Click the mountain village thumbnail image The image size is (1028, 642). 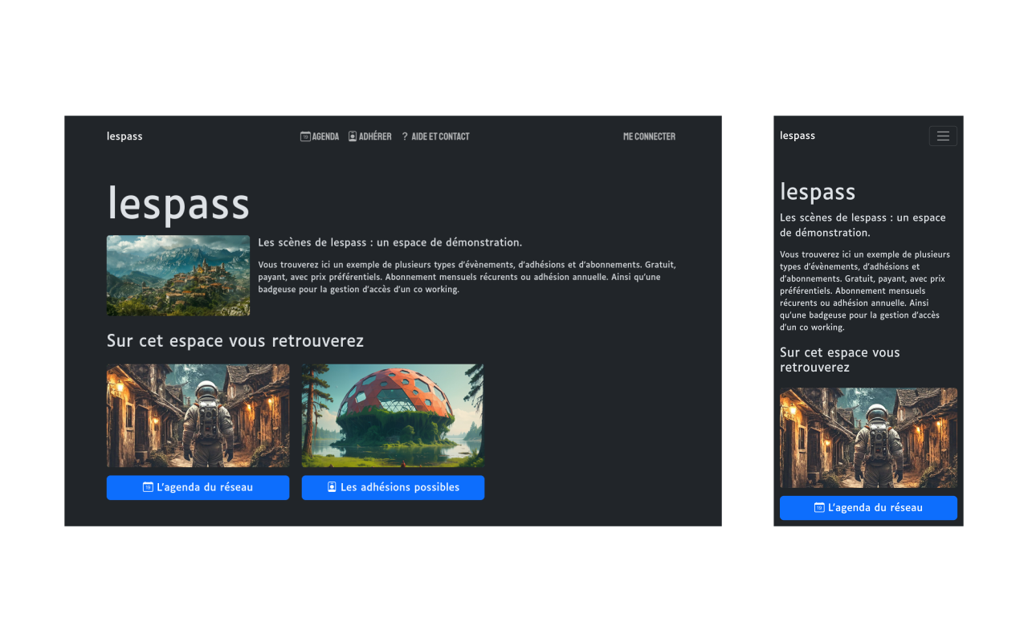[178, 275]
